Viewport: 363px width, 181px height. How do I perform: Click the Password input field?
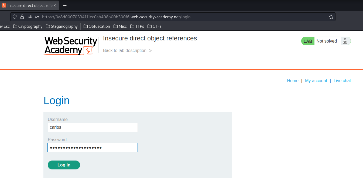pos(93,148)
